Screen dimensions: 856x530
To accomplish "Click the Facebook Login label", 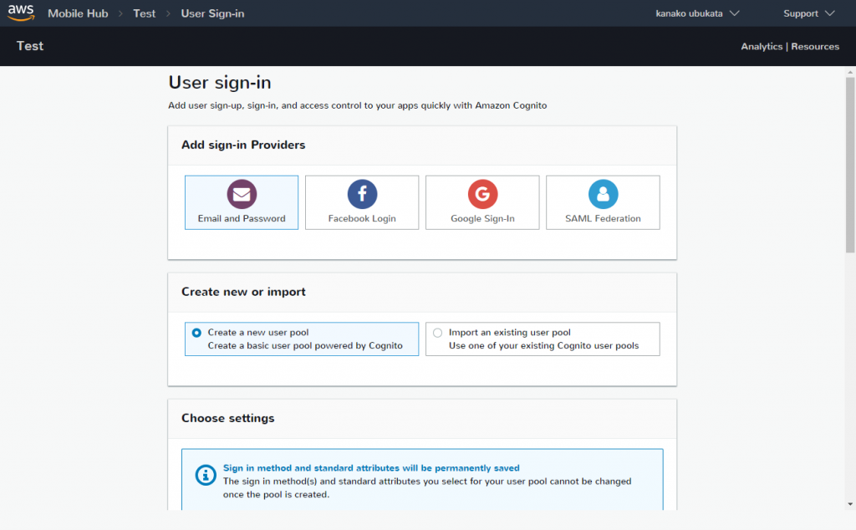I will 362,218.
